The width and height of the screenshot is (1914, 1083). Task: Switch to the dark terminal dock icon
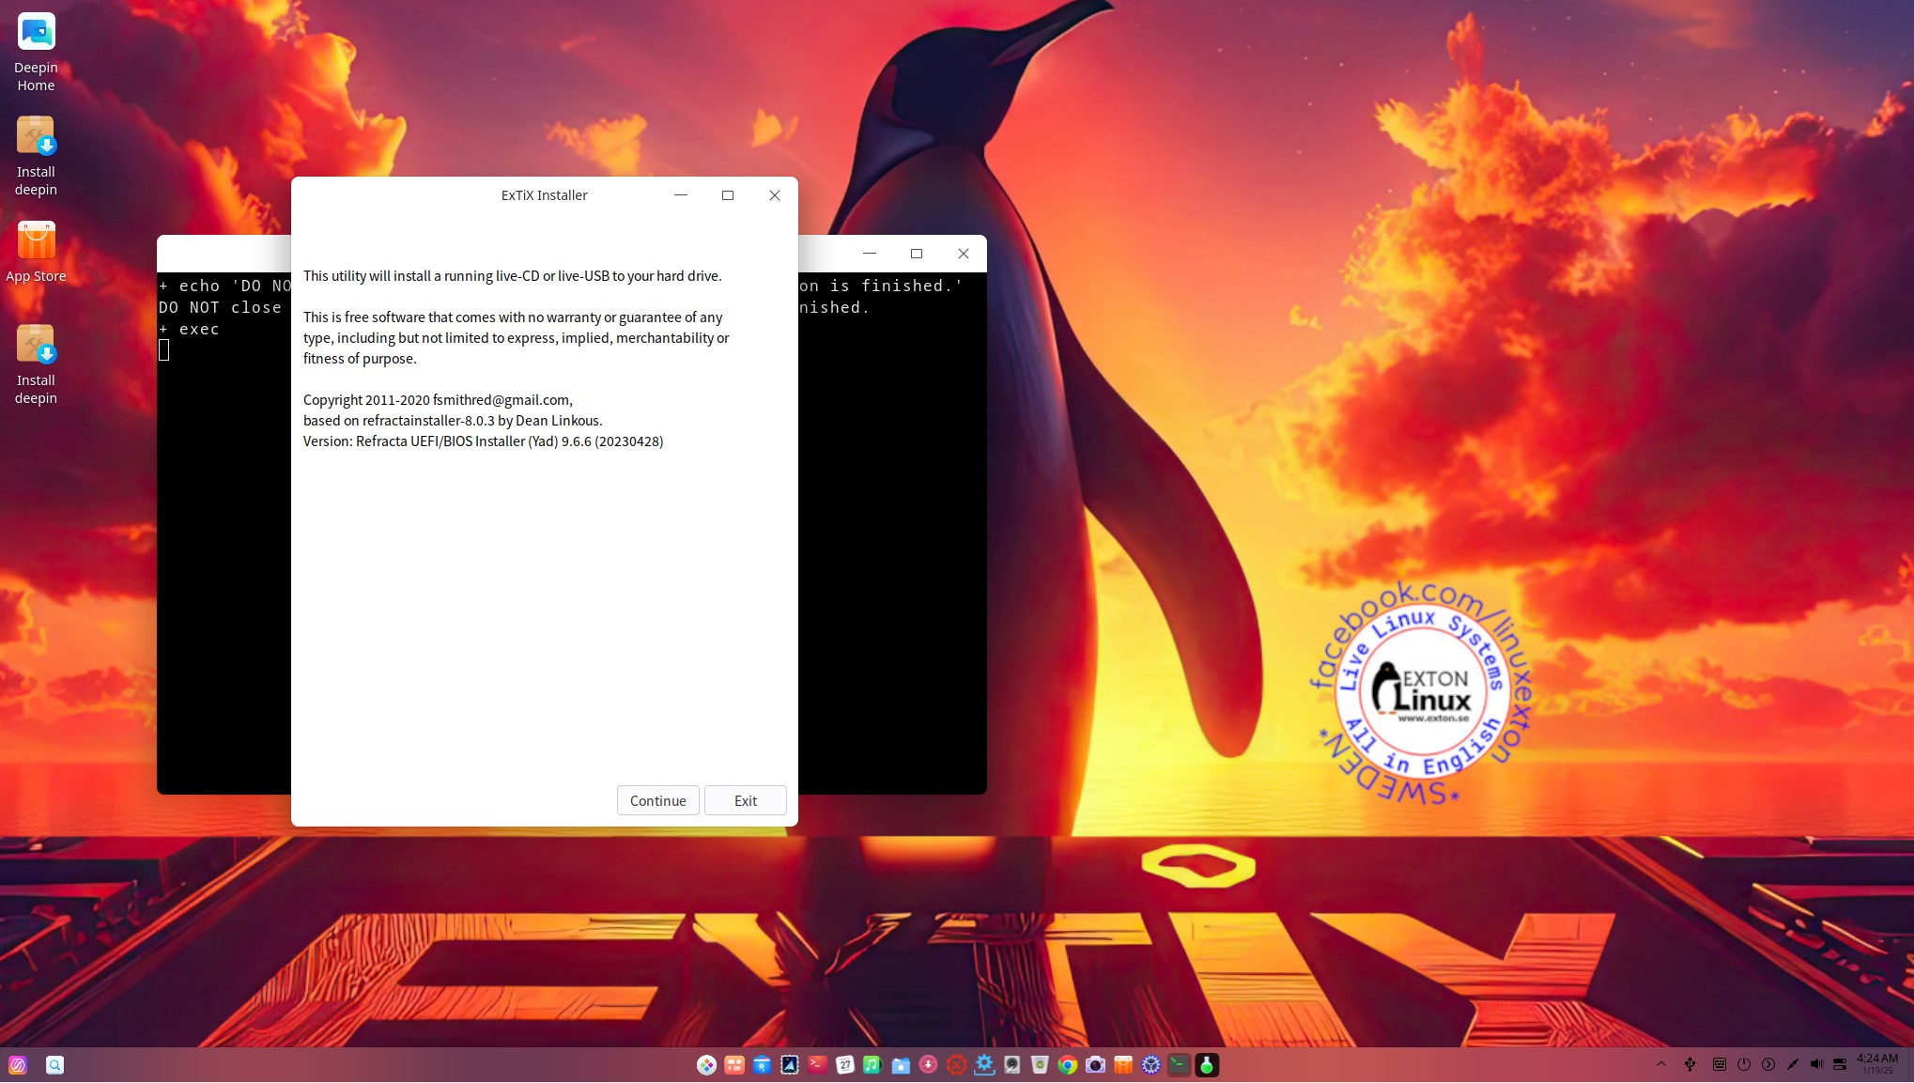click(1179, 1065)
